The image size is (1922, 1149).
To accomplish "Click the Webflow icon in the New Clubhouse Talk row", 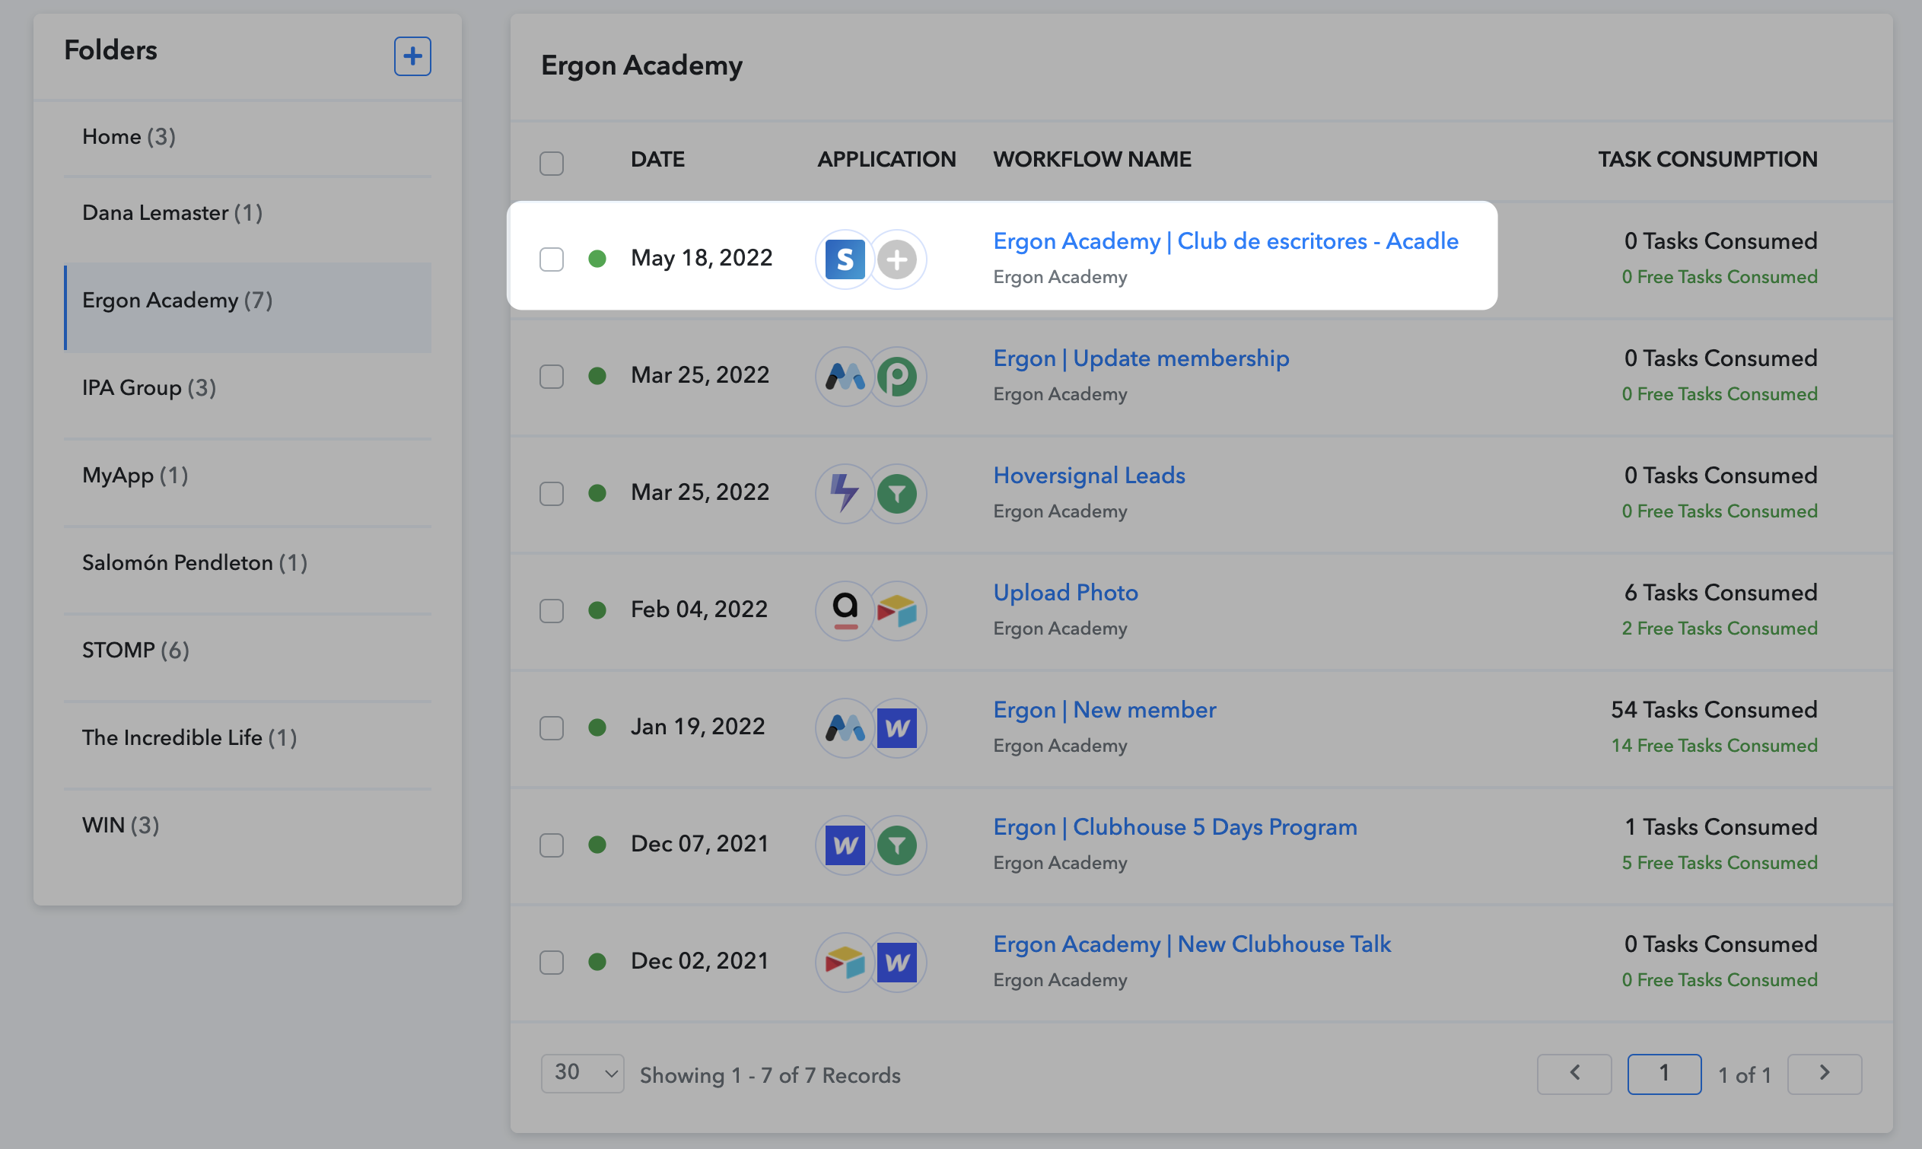I will click(x=897, y=963).
